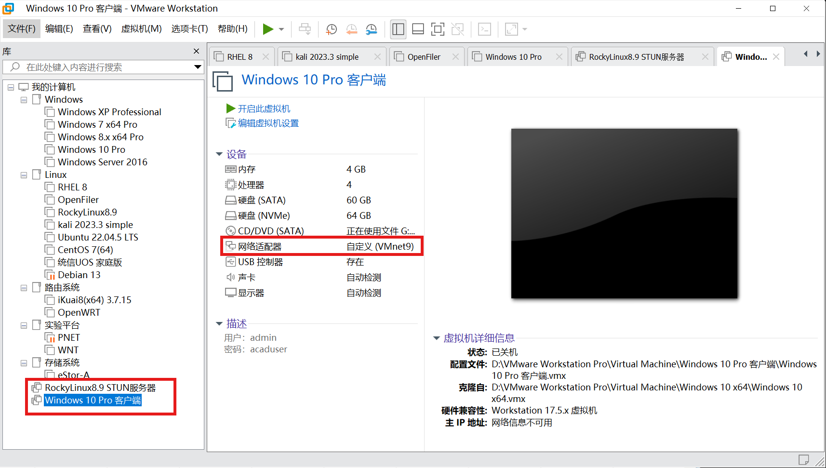Switch to the OpenFiler tab
Image resolution: width=826 pixels, height=468 pixels.
[x=424, y=57]
